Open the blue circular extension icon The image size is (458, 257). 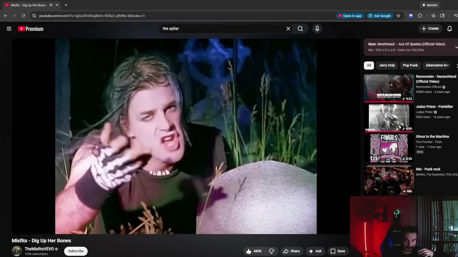[411, 16]
